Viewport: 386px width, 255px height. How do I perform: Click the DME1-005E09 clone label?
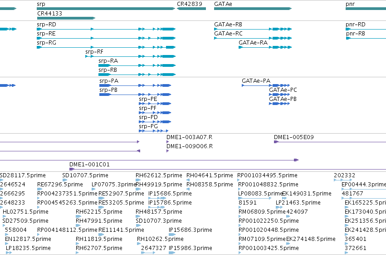pyautogui.click(x=293, y=137)
